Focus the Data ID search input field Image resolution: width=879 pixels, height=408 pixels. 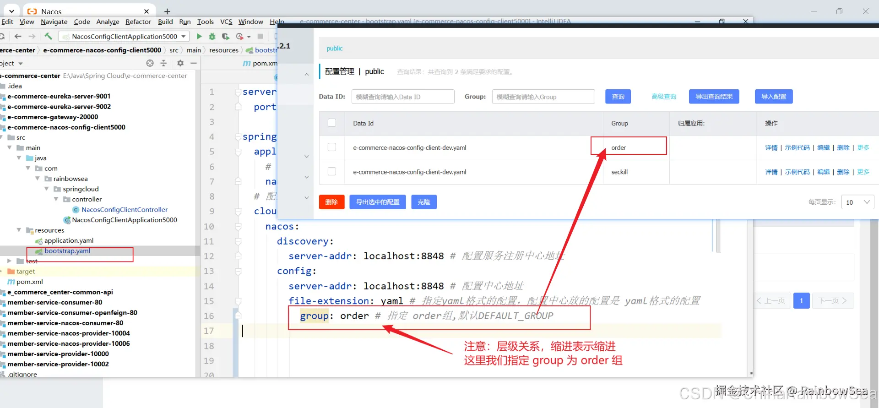tap(403, 97)
